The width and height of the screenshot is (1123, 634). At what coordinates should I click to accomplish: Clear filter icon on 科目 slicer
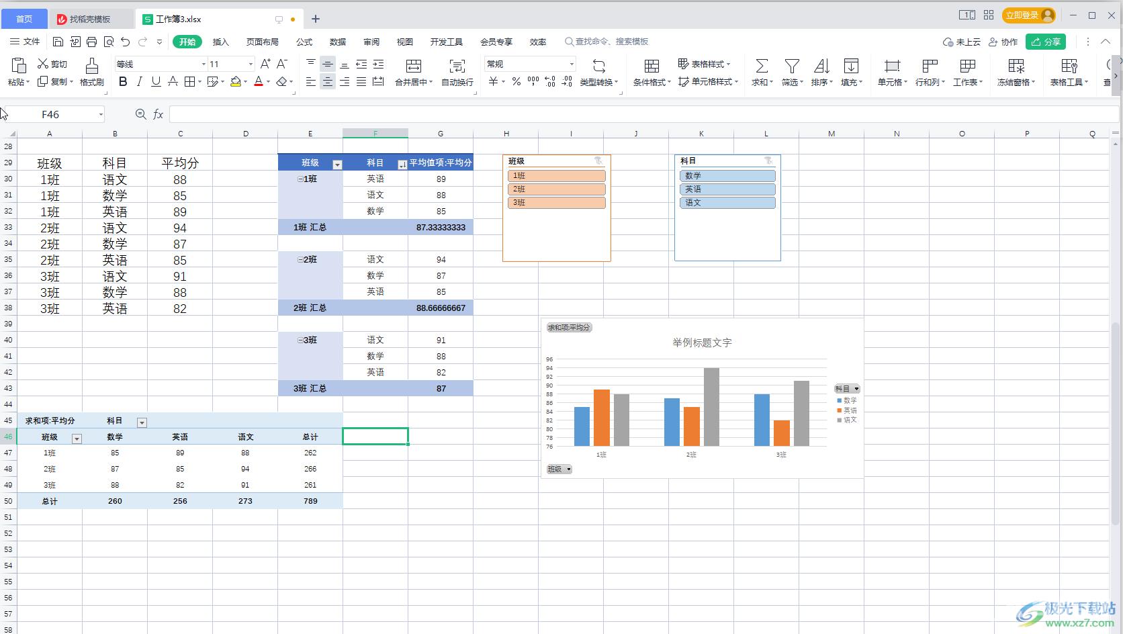pyautogui.click(x=768, y=161)
